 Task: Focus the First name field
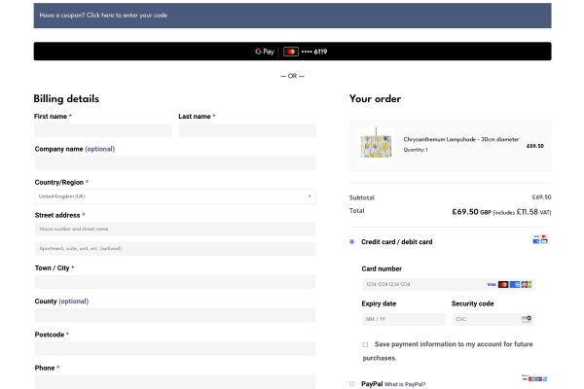coord(103,130)
